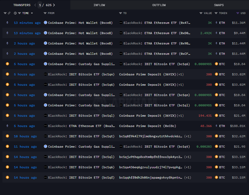Click the USD amount $32.62M
The image size is (249, 195).
(x=239, y=136)
